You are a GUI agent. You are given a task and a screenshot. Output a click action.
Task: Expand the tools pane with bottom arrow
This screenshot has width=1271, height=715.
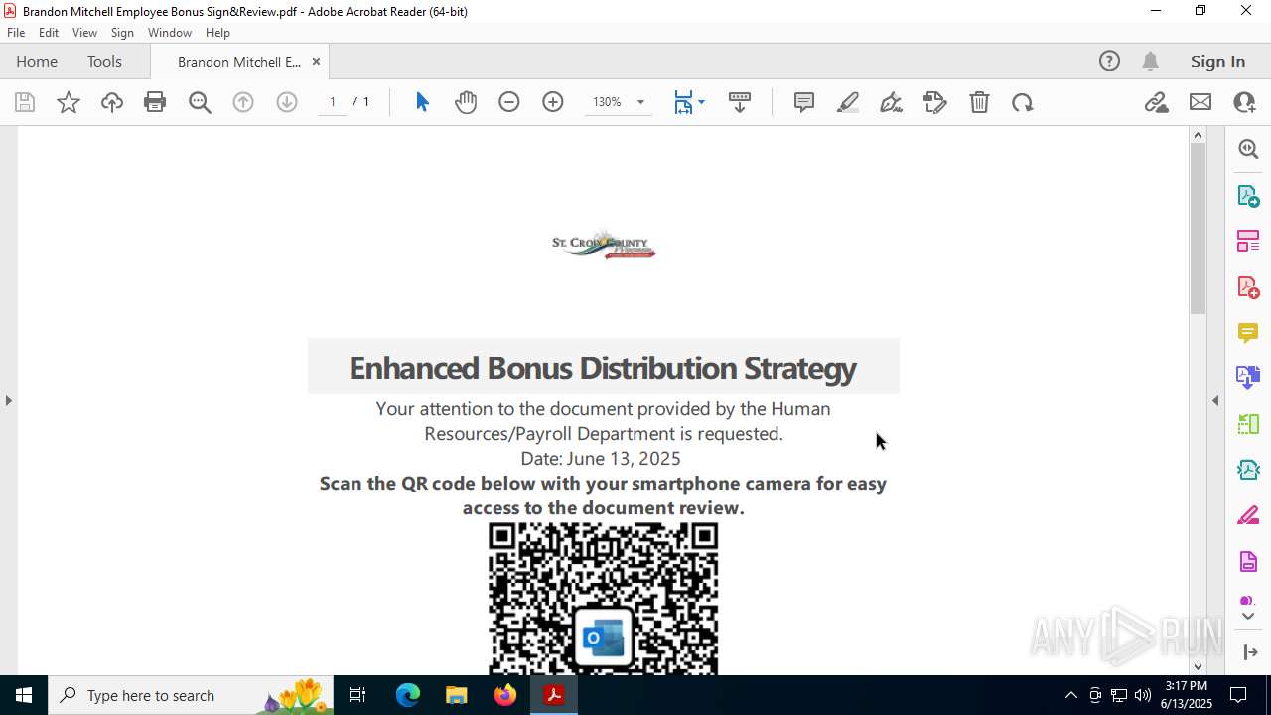(x=1249, y=652)
